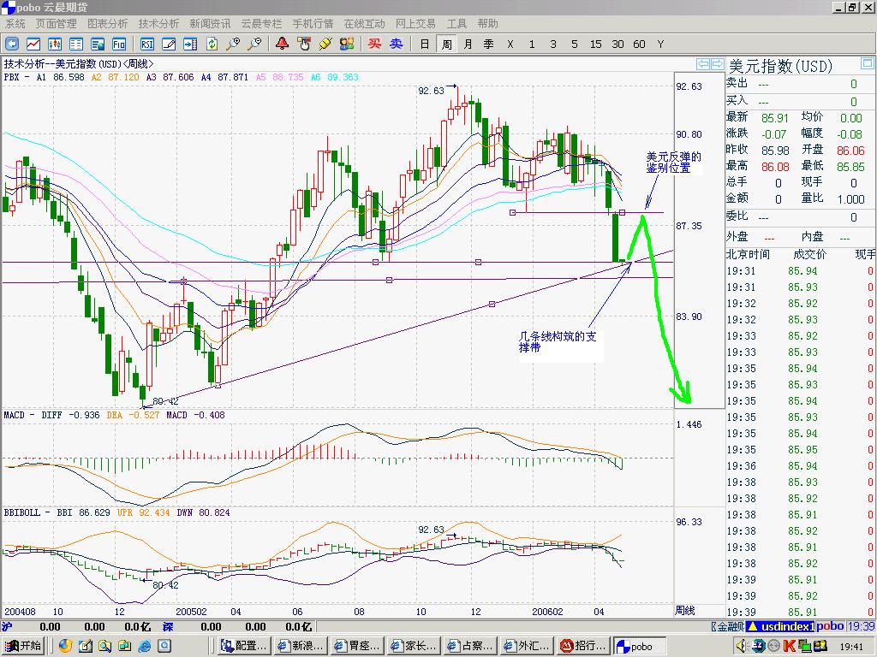The height and width of the screenshot is (657, 877).
Task: Click the left arrow above the chart
Action: pyautogui.click(x=702, y=64)
